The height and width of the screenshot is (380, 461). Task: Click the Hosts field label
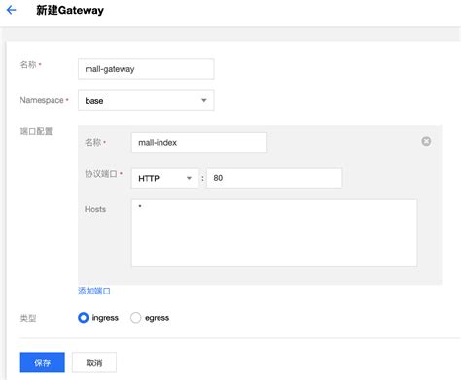(x=95, y=209)
